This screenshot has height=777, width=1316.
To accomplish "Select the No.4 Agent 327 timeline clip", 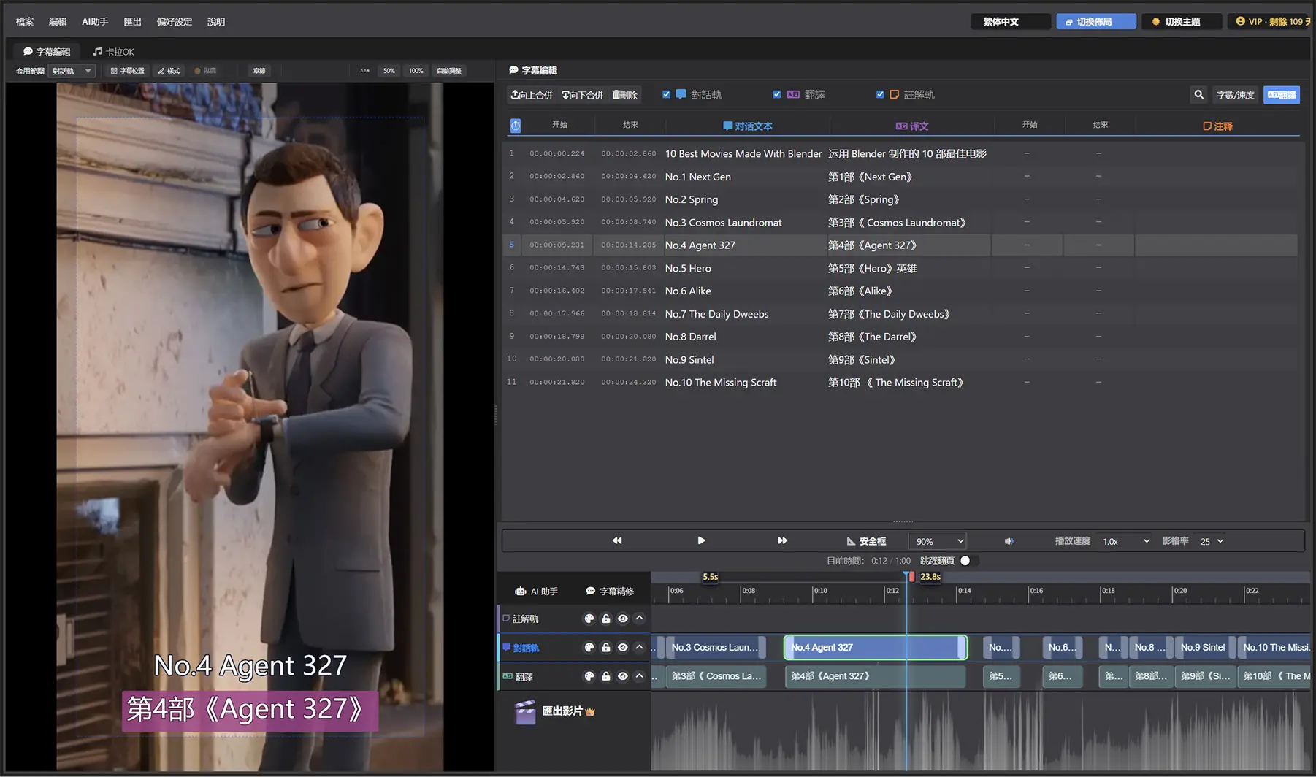I will (876, 647).
